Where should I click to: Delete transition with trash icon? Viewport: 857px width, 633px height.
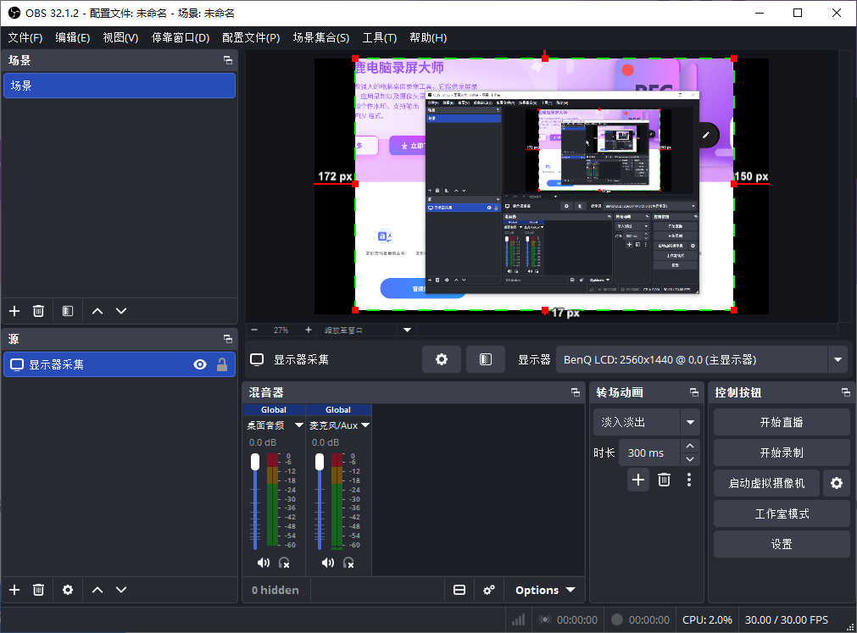click(664, 480)
